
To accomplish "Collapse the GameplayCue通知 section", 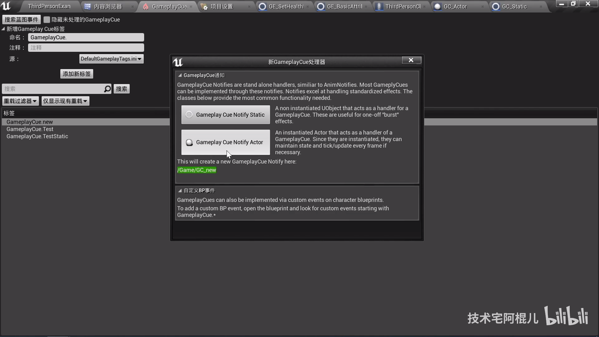I will [179, 75].
